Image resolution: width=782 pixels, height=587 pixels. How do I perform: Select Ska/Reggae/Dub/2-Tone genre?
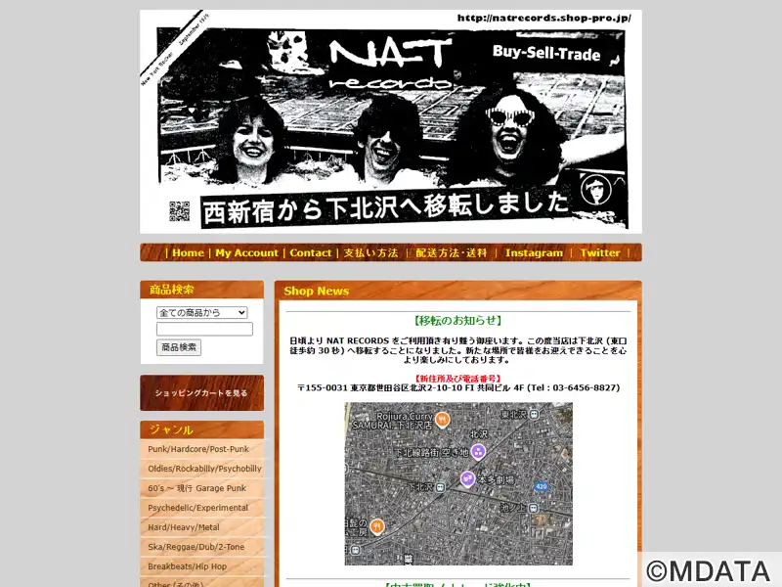point(196,547)
